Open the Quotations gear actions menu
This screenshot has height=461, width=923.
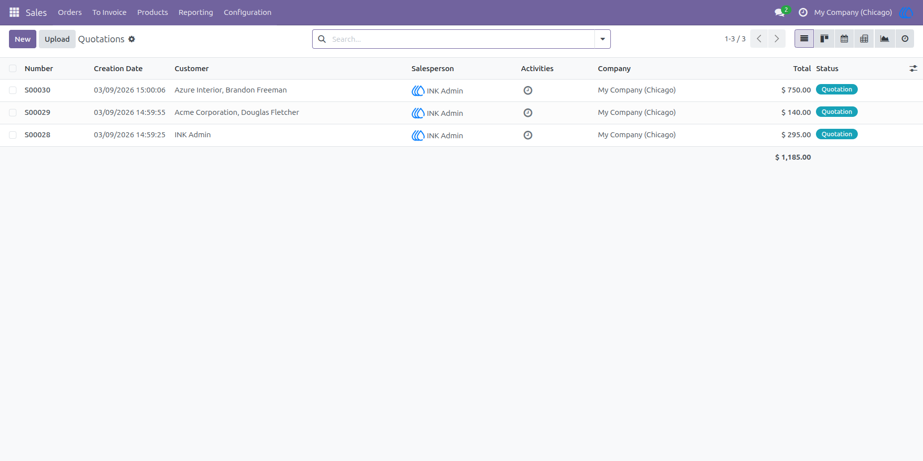(131, 39)
